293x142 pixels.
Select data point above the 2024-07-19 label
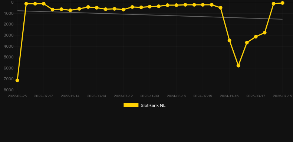pos(203,5)
